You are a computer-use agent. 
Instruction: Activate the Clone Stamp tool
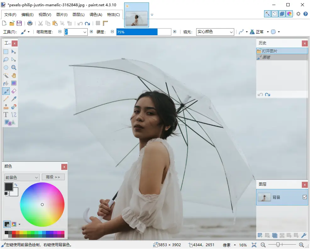point(6,107)
